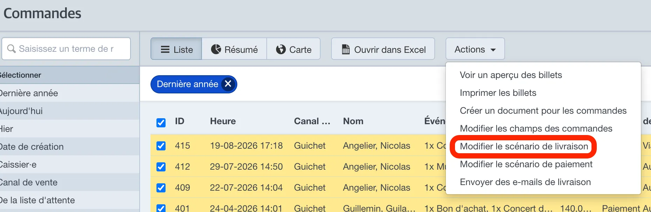The height and width of the screenshot is (212, 651).
Task: Switch to the Carte view
Action: tap(293, 49)
